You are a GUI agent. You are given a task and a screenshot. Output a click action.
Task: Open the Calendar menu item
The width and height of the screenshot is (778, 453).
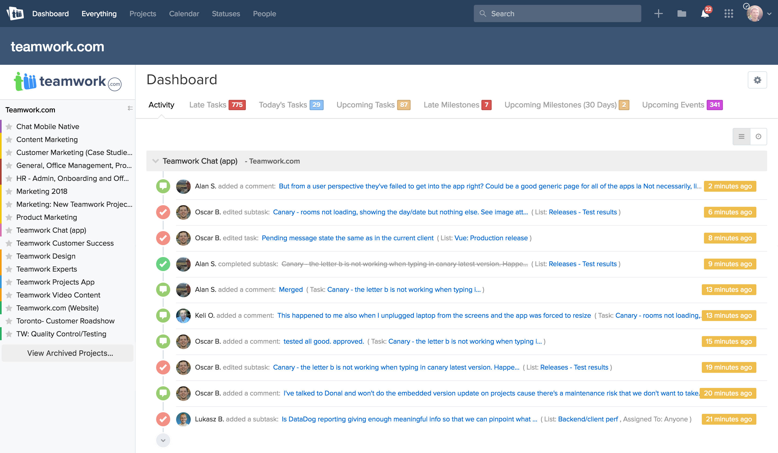click(184, 13)
